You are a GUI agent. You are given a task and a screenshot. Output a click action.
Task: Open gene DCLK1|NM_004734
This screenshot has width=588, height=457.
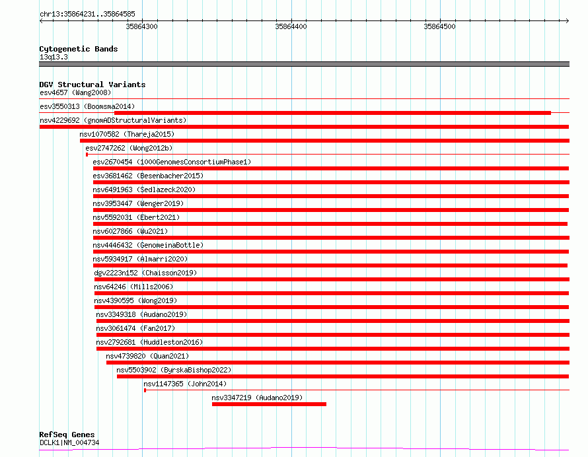[69, 442]
